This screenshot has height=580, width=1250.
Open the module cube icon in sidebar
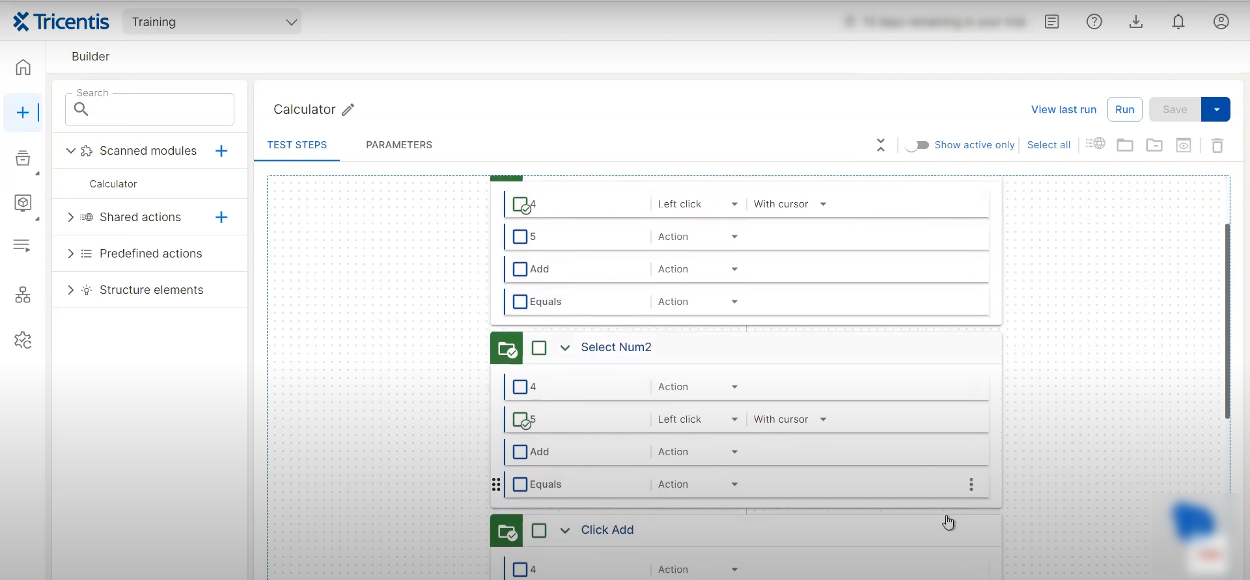pos(23,203)
